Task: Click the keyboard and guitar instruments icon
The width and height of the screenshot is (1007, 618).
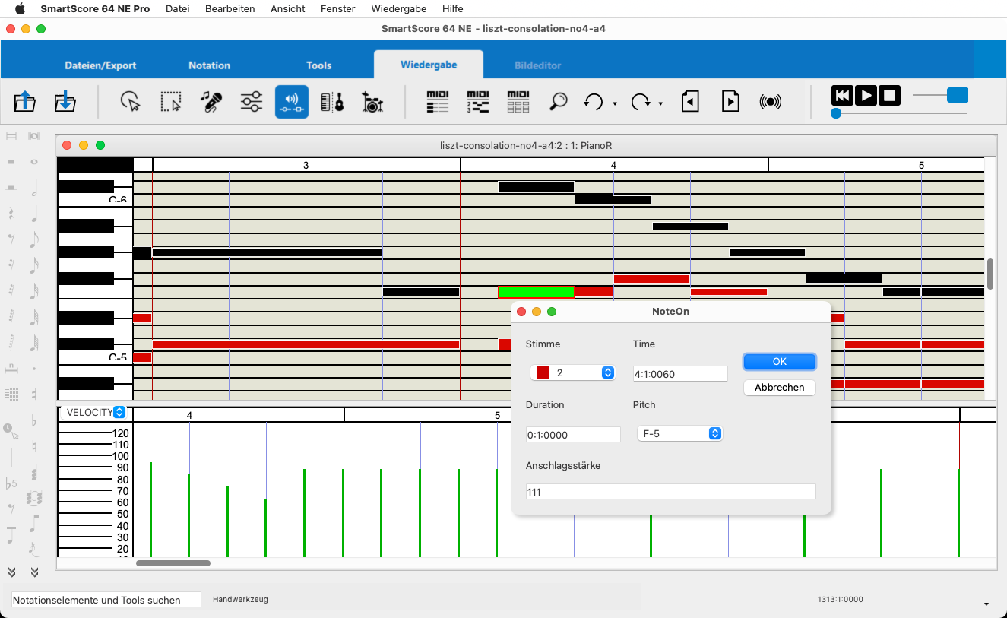Action: [332, 101]
